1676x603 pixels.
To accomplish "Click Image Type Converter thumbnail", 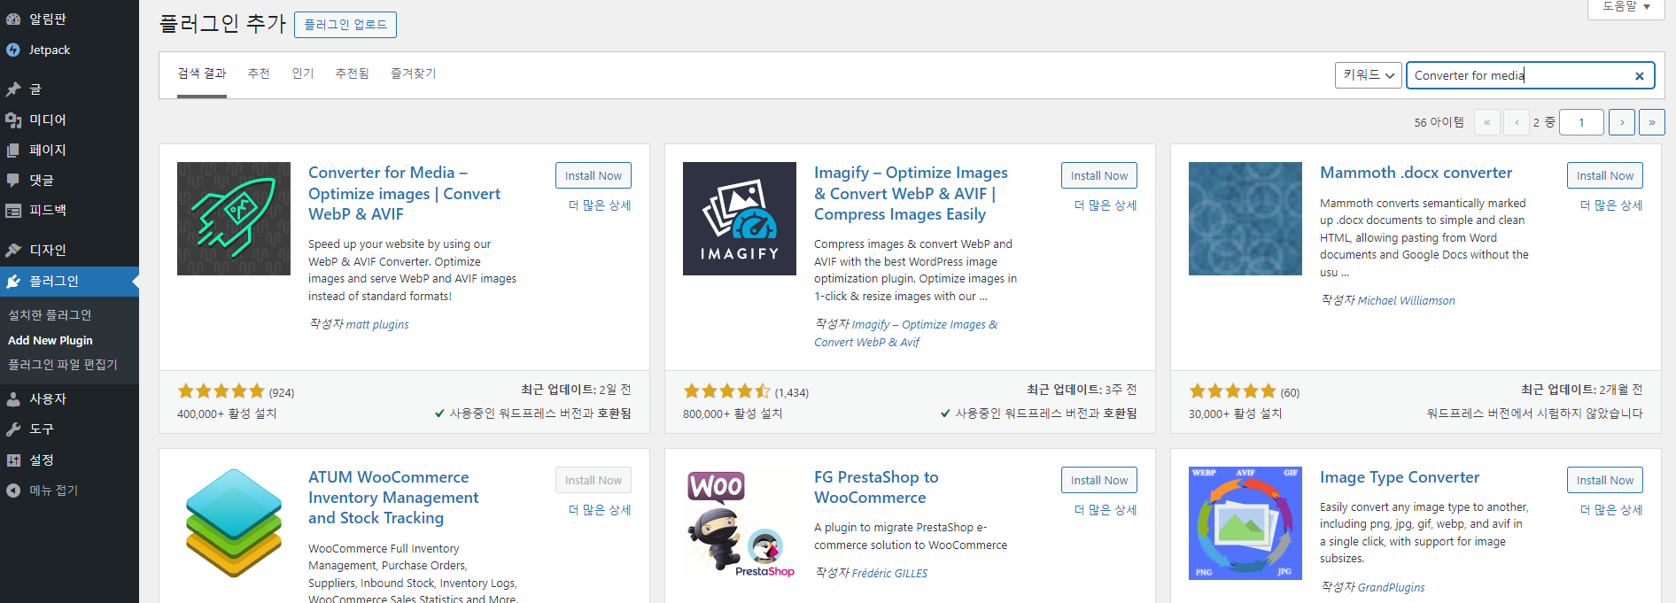I will click(1245, 523).
